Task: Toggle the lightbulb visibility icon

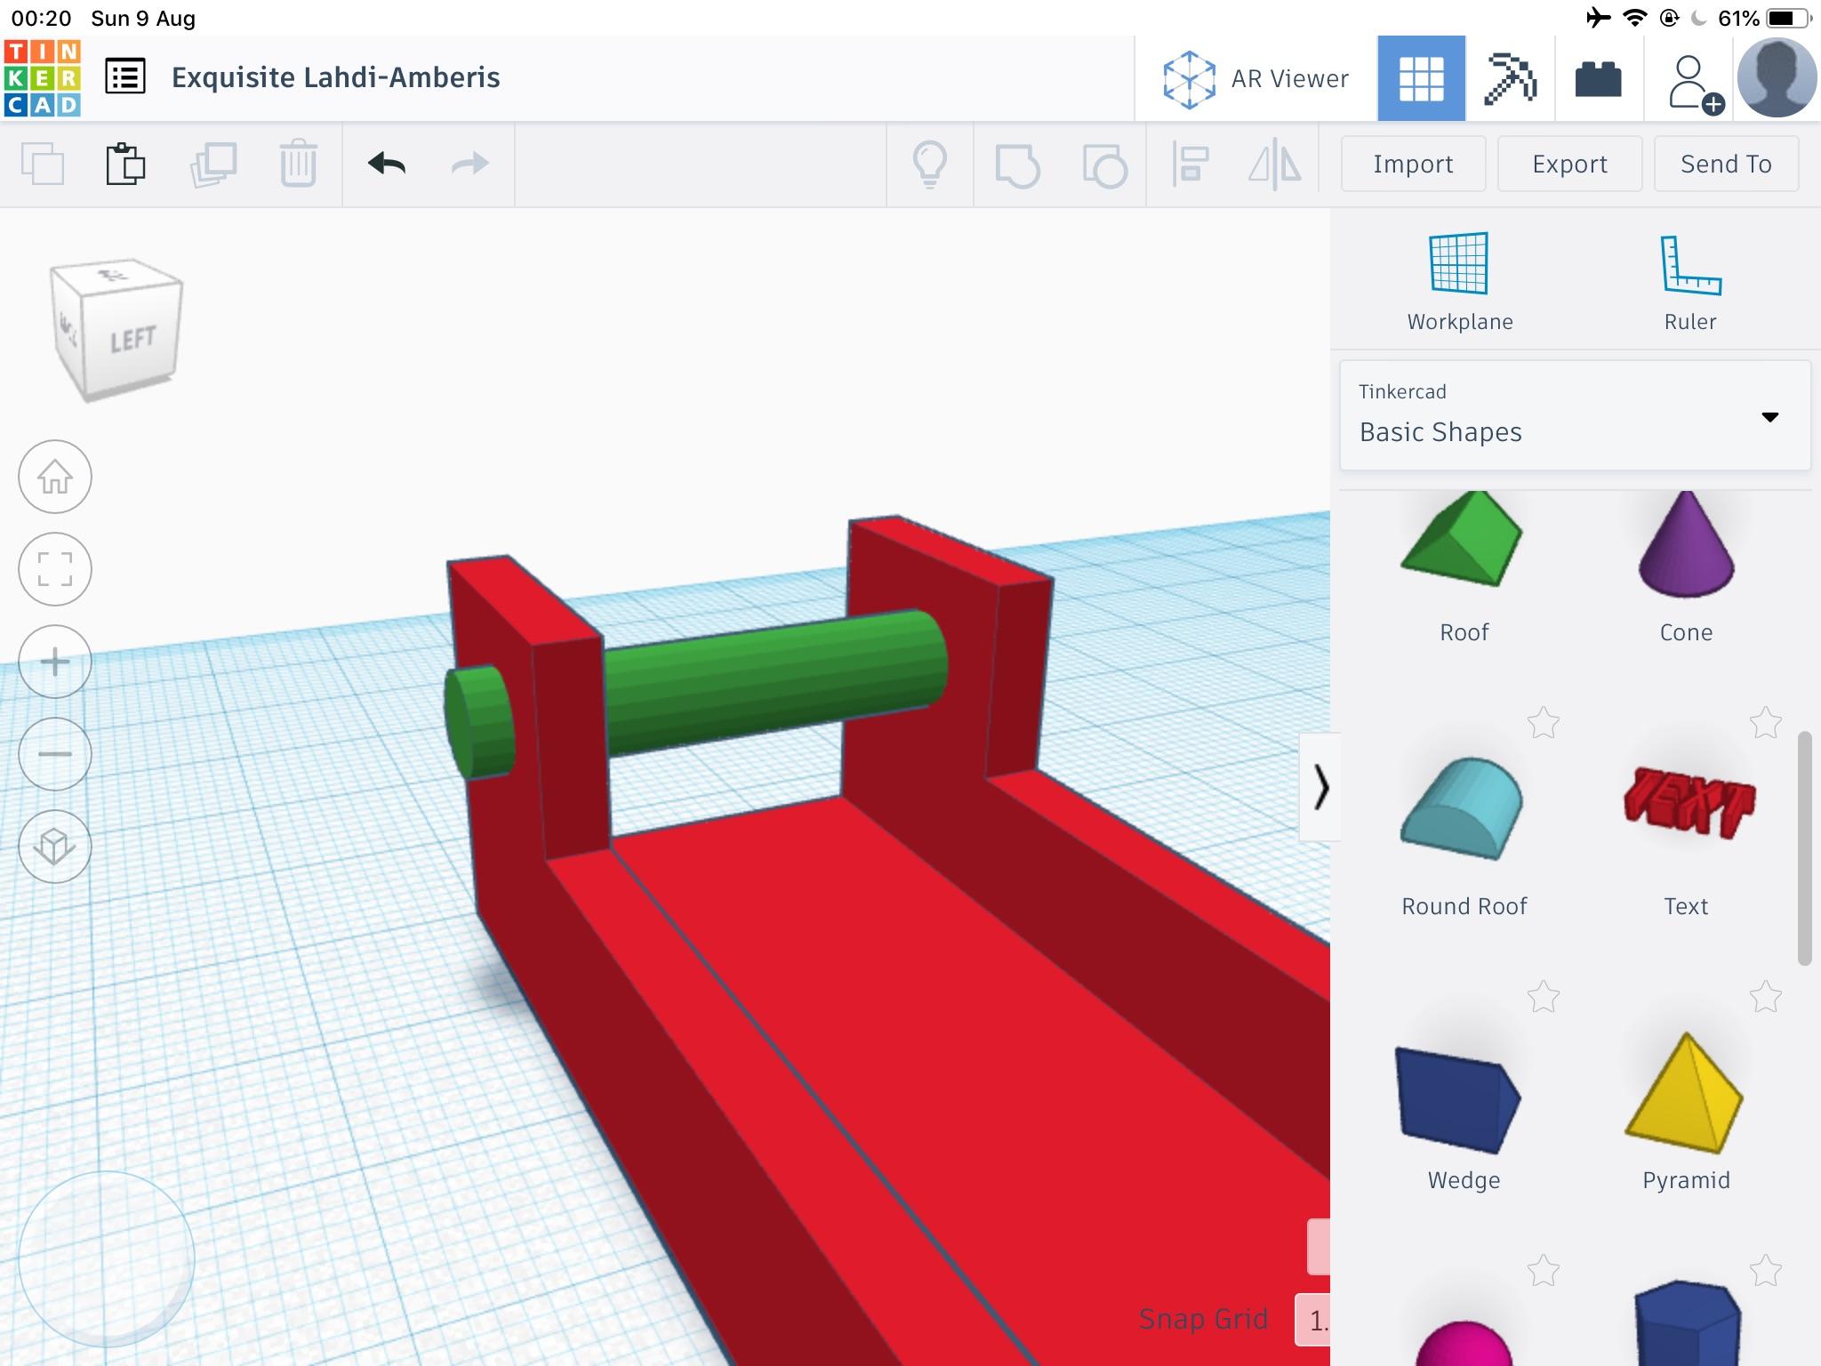Action: [x=931, y=165]
